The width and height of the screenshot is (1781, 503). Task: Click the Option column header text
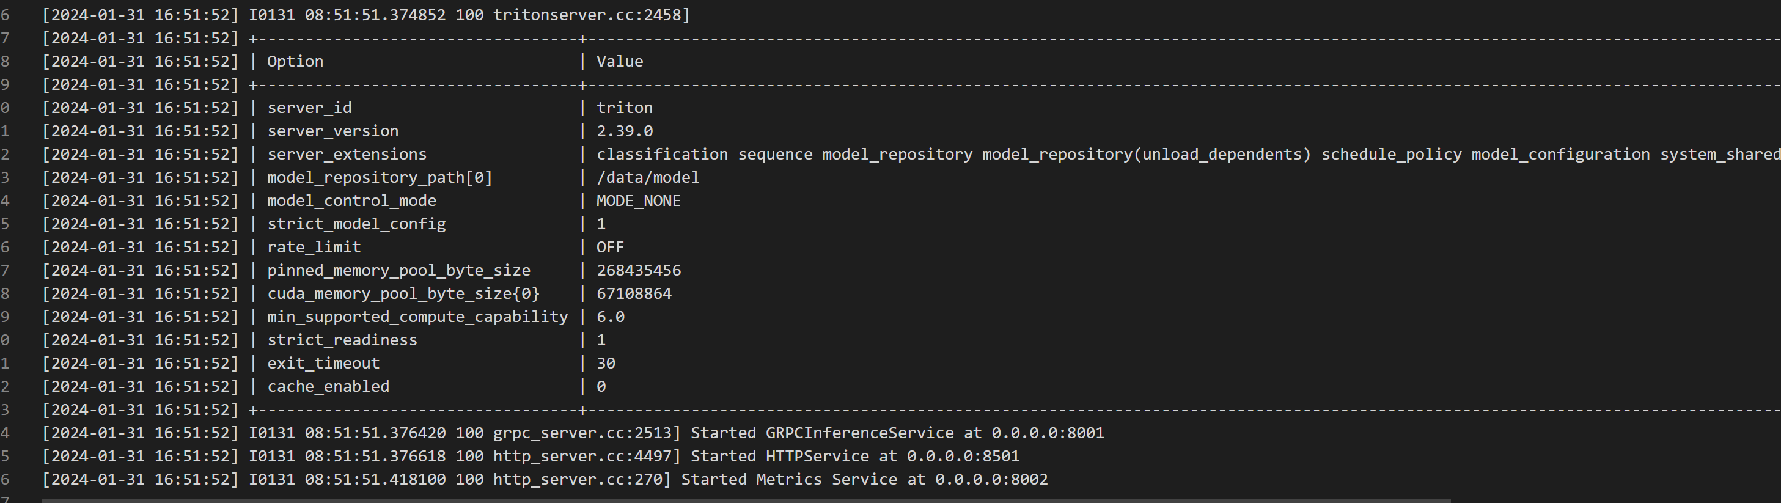295,62
